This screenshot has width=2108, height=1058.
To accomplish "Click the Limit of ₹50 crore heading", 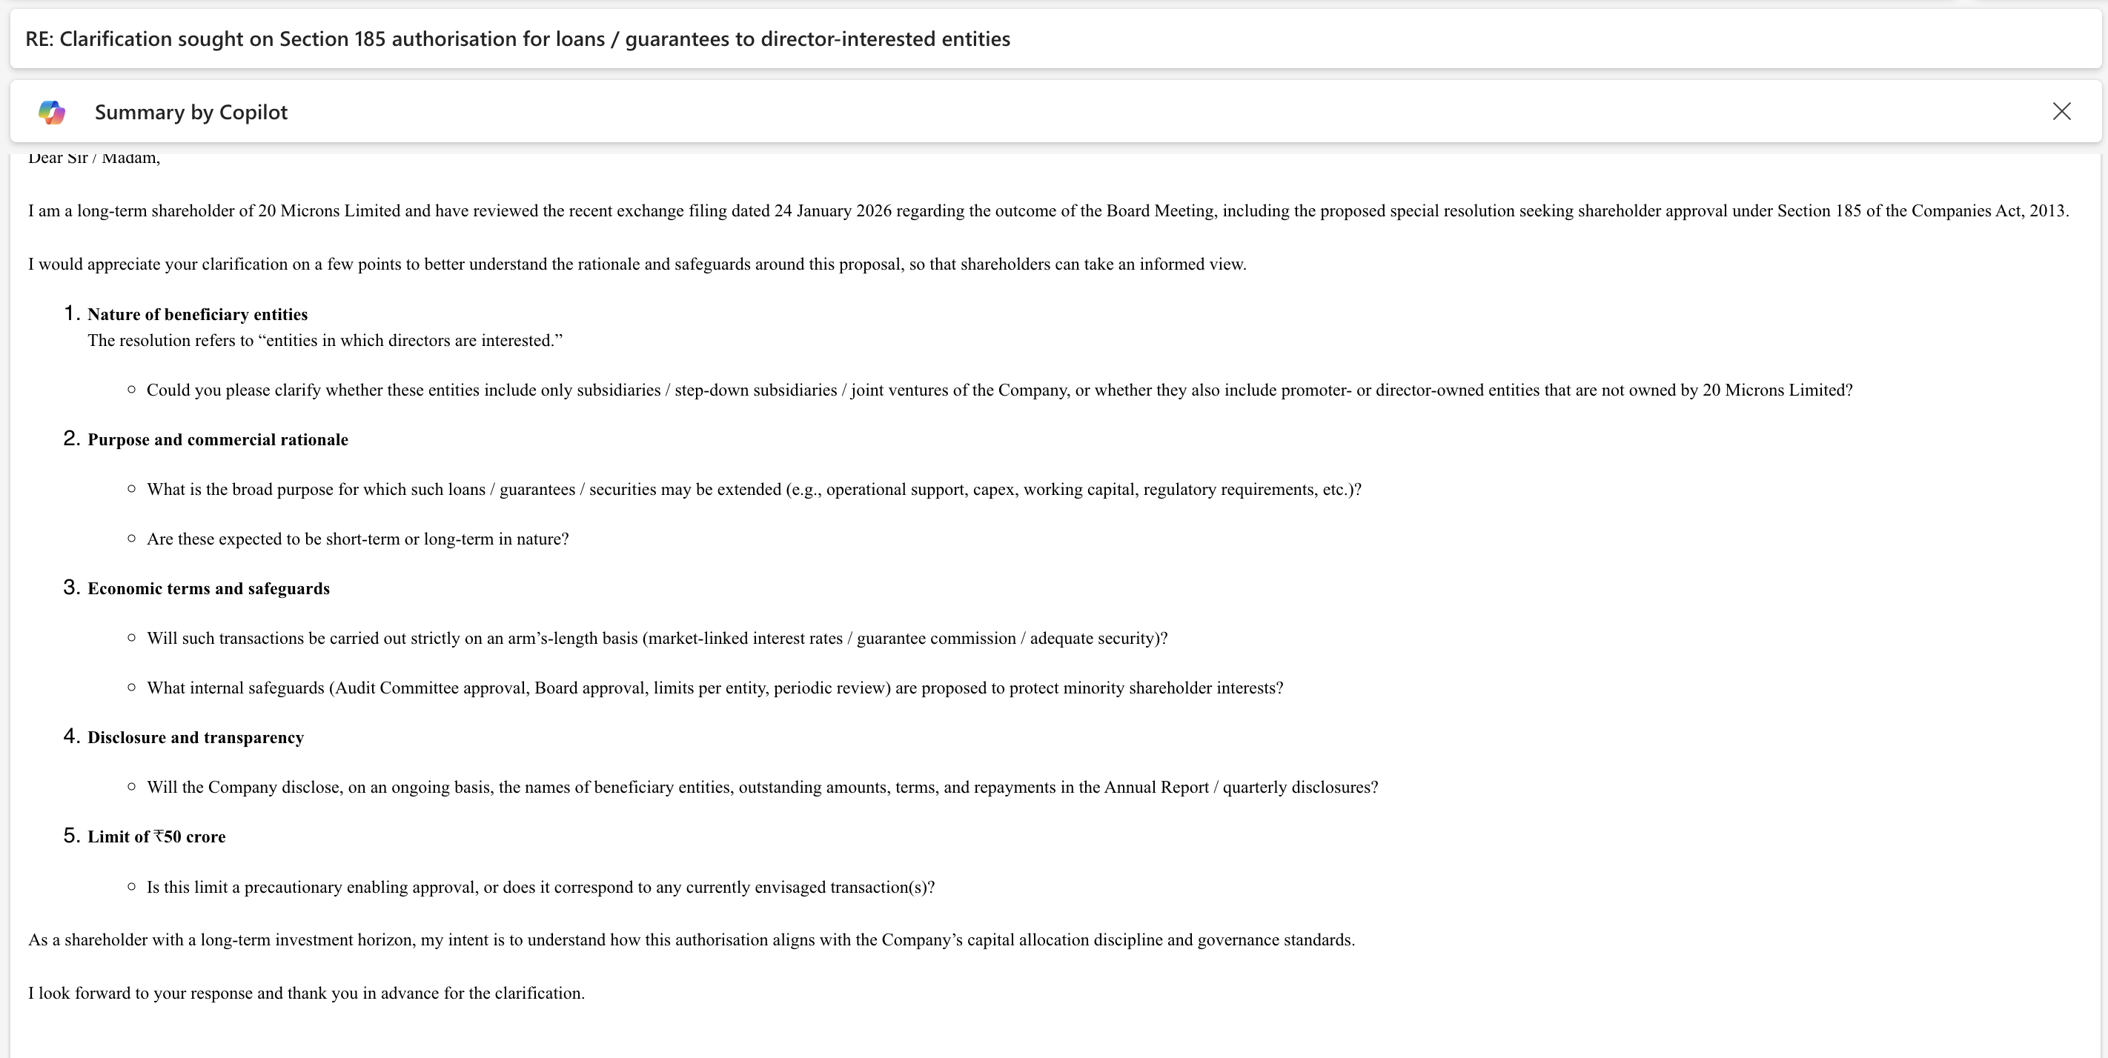I will [156, 836].
